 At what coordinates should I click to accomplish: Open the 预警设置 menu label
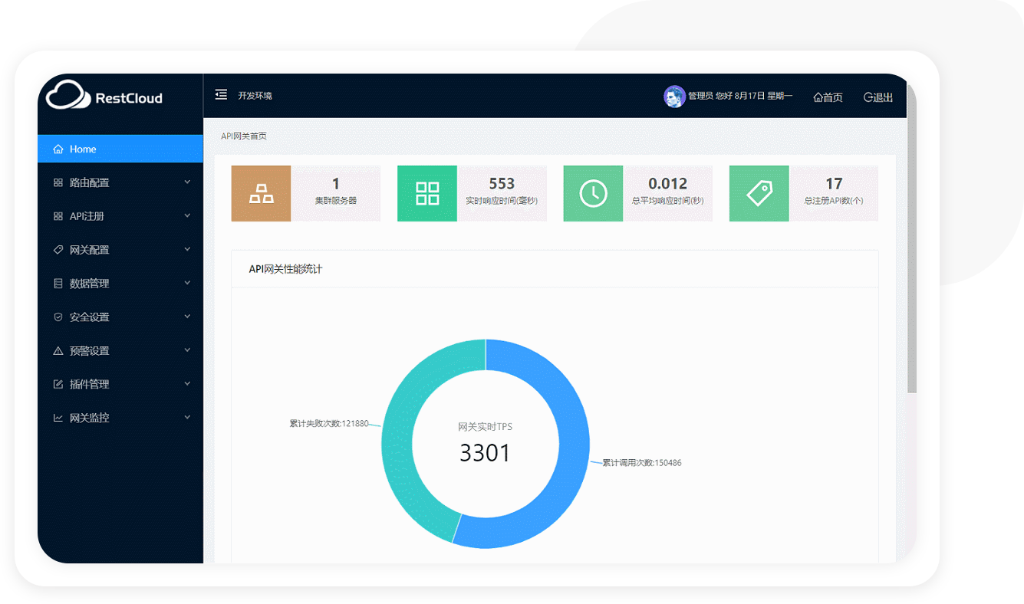click(90, 351)
